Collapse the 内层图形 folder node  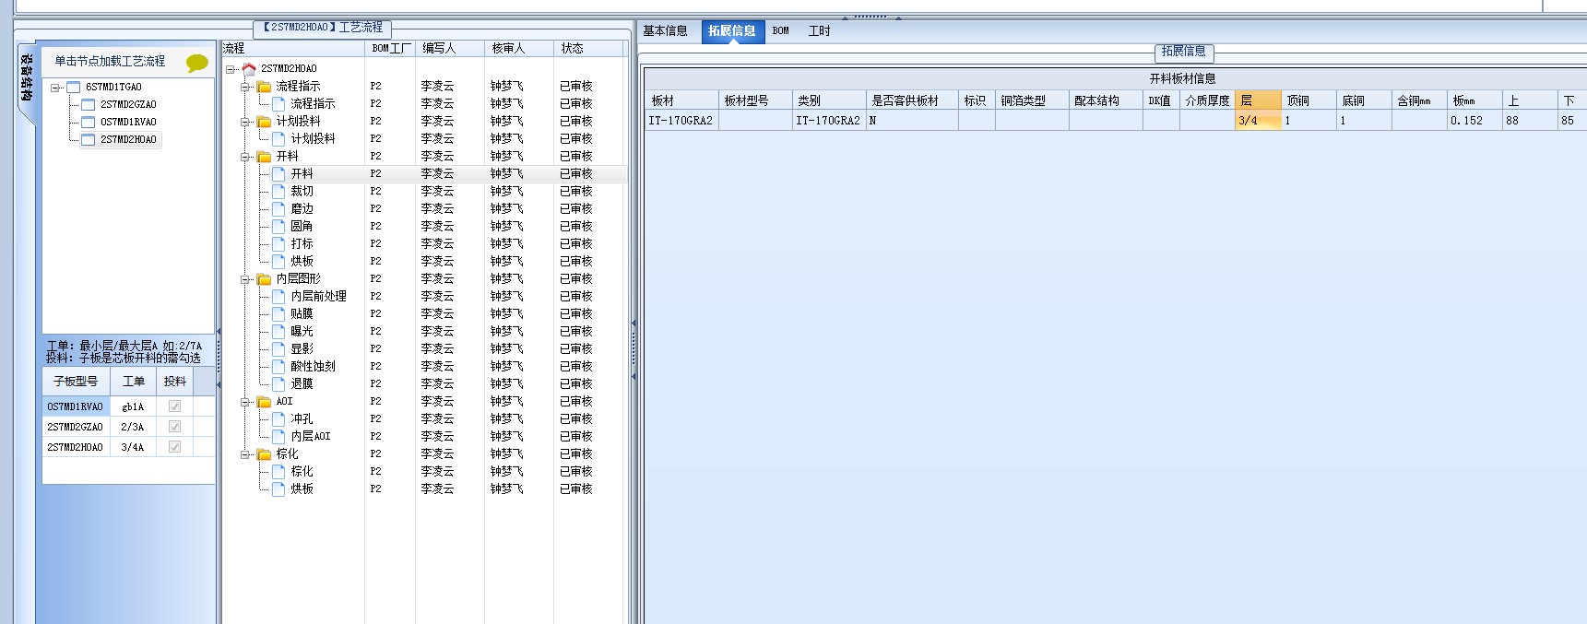pos(246,279)
